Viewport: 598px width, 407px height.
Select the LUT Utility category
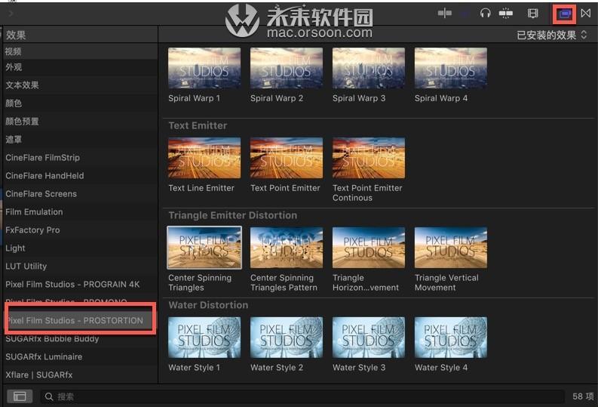pos(79,267)
